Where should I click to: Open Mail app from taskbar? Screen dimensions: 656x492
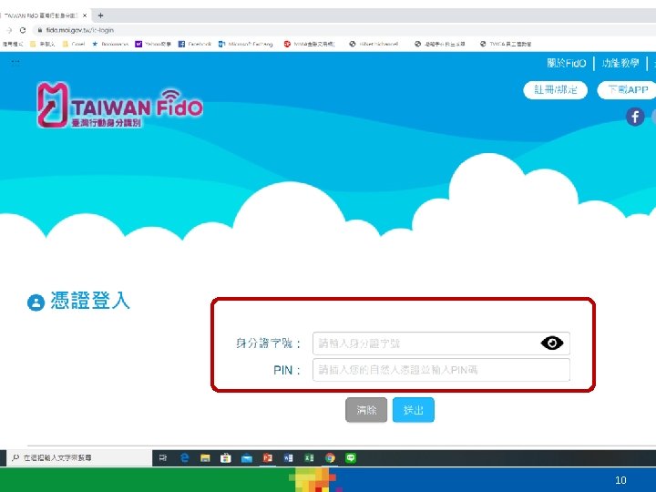tap(247, 458)
